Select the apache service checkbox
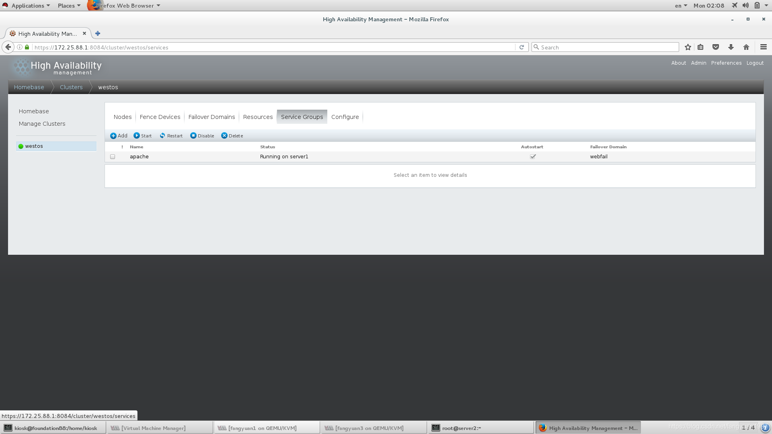Image resolution: width=772 pixels, height=434 pixels. coord(113,157)
